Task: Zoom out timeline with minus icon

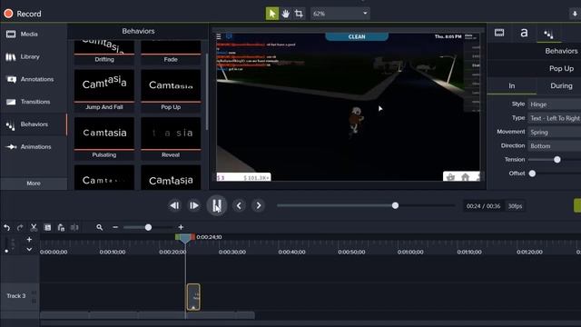Action: [x=115, y=227]
